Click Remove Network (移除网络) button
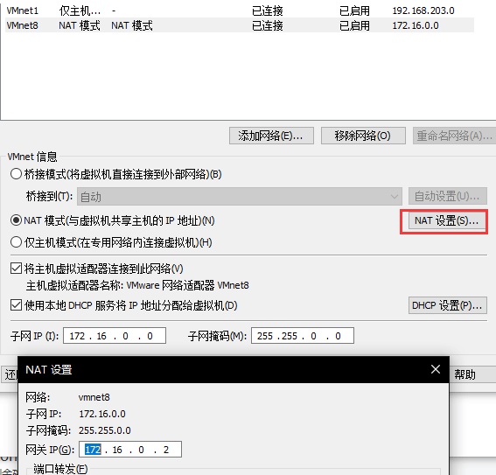 363,136
